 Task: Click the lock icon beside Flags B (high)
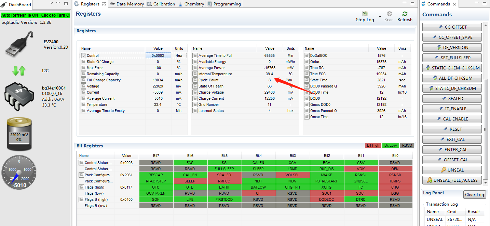(81, 199)
